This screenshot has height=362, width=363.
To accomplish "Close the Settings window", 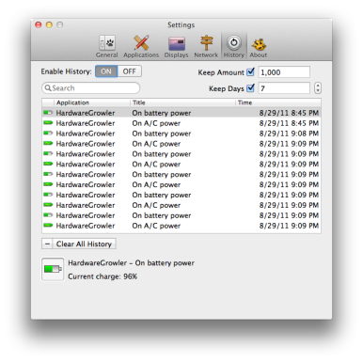I will click(39, 24).
